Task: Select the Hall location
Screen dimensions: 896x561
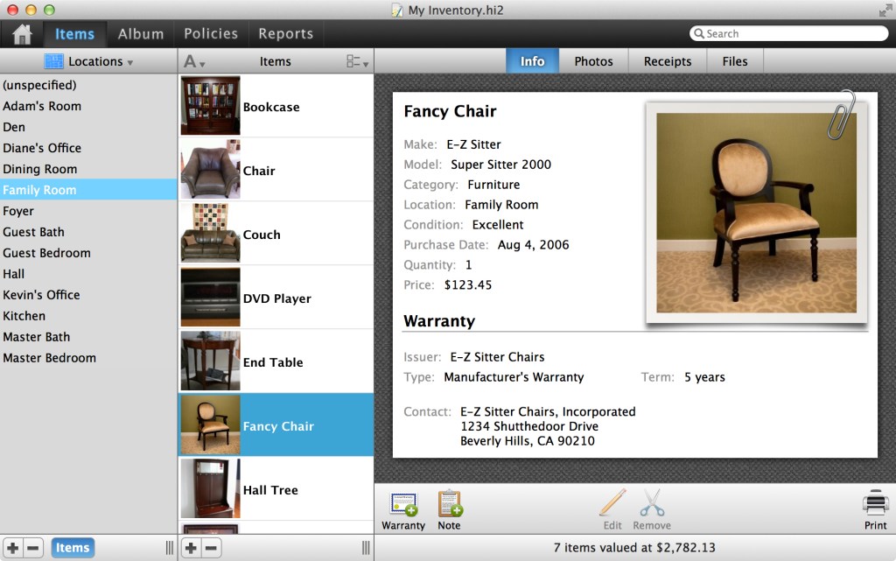Action: [88, 274]
